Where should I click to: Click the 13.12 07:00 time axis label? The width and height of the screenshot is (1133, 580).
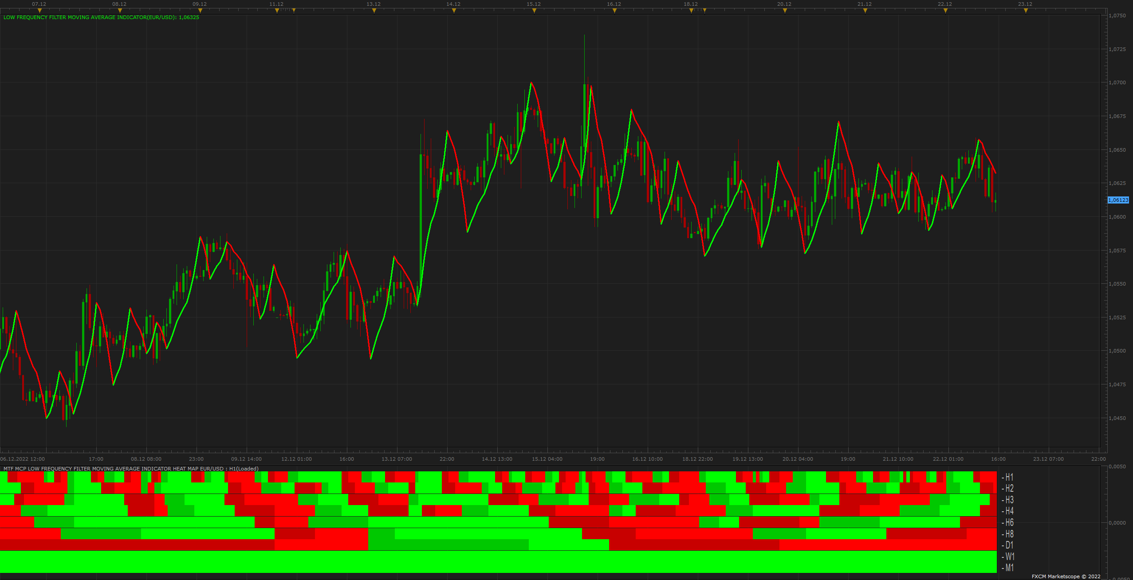click(x=397, y=459)
